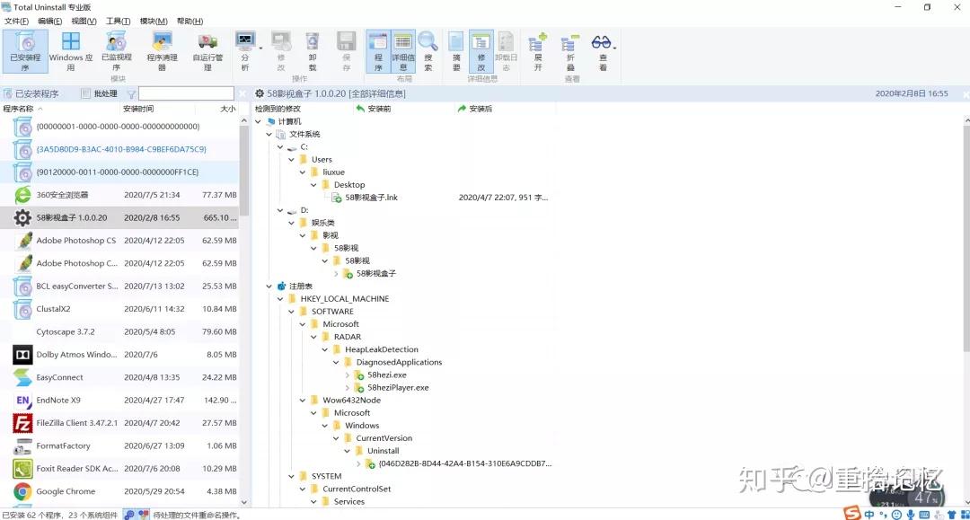Select the Google Chrome program icon
The width and height of the screenshot is (970, 520).
coord(22,491)
